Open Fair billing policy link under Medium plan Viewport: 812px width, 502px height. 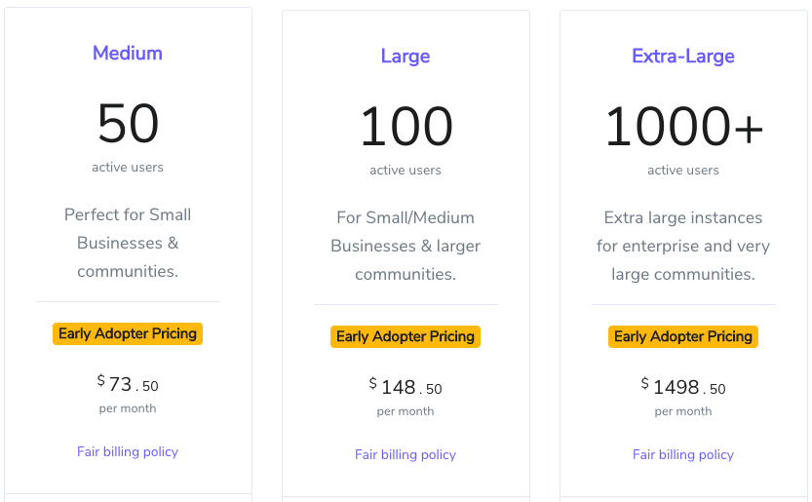(x=128, y=452)
